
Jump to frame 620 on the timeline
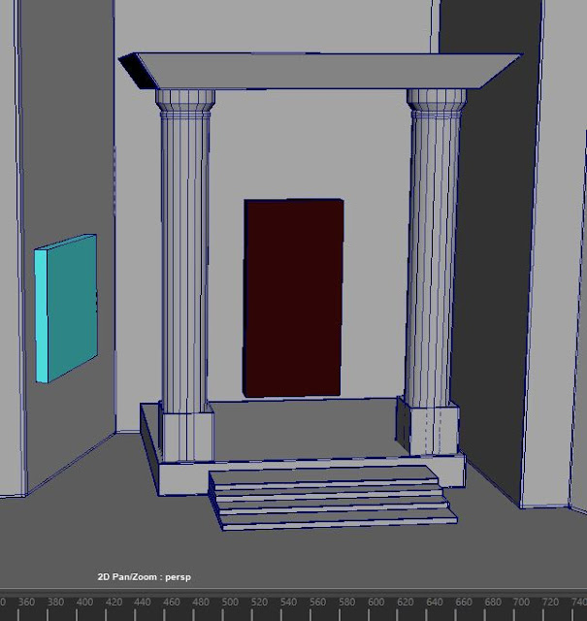406,602
